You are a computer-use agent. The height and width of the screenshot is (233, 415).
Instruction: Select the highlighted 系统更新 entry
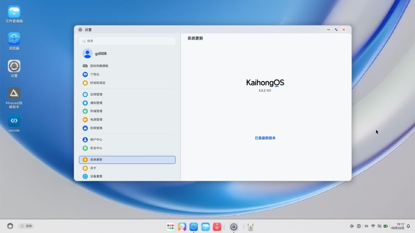pyautogui.click(x=127, y=160)
